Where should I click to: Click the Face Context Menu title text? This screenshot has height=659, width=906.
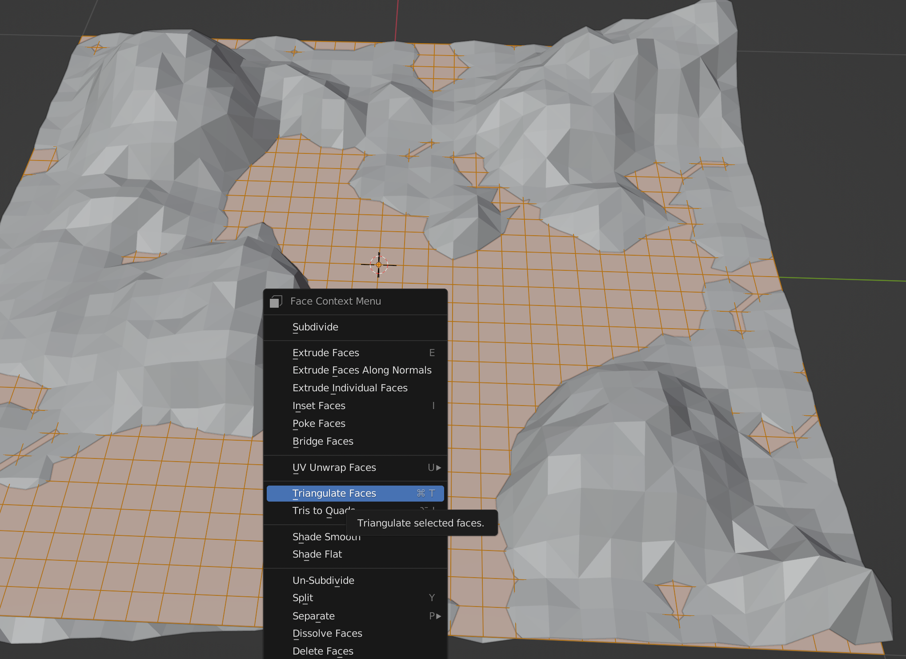tap(336, 301)
